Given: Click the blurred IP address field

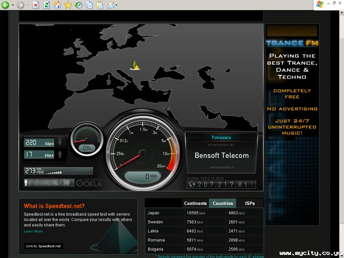Looking at the screenshot, I should tap(49, 182).
